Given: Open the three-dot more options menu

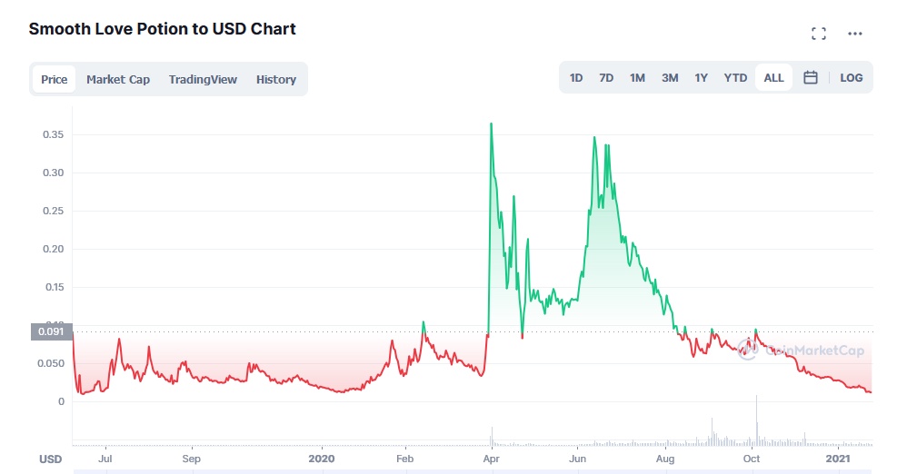Looking at the screenshot, I should click(854, 34).
